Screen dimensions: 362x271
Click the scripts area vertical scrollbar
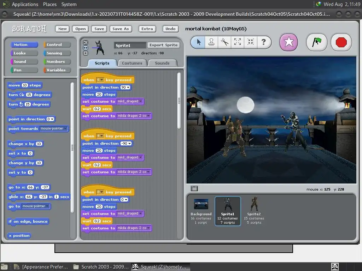point(179,101)
